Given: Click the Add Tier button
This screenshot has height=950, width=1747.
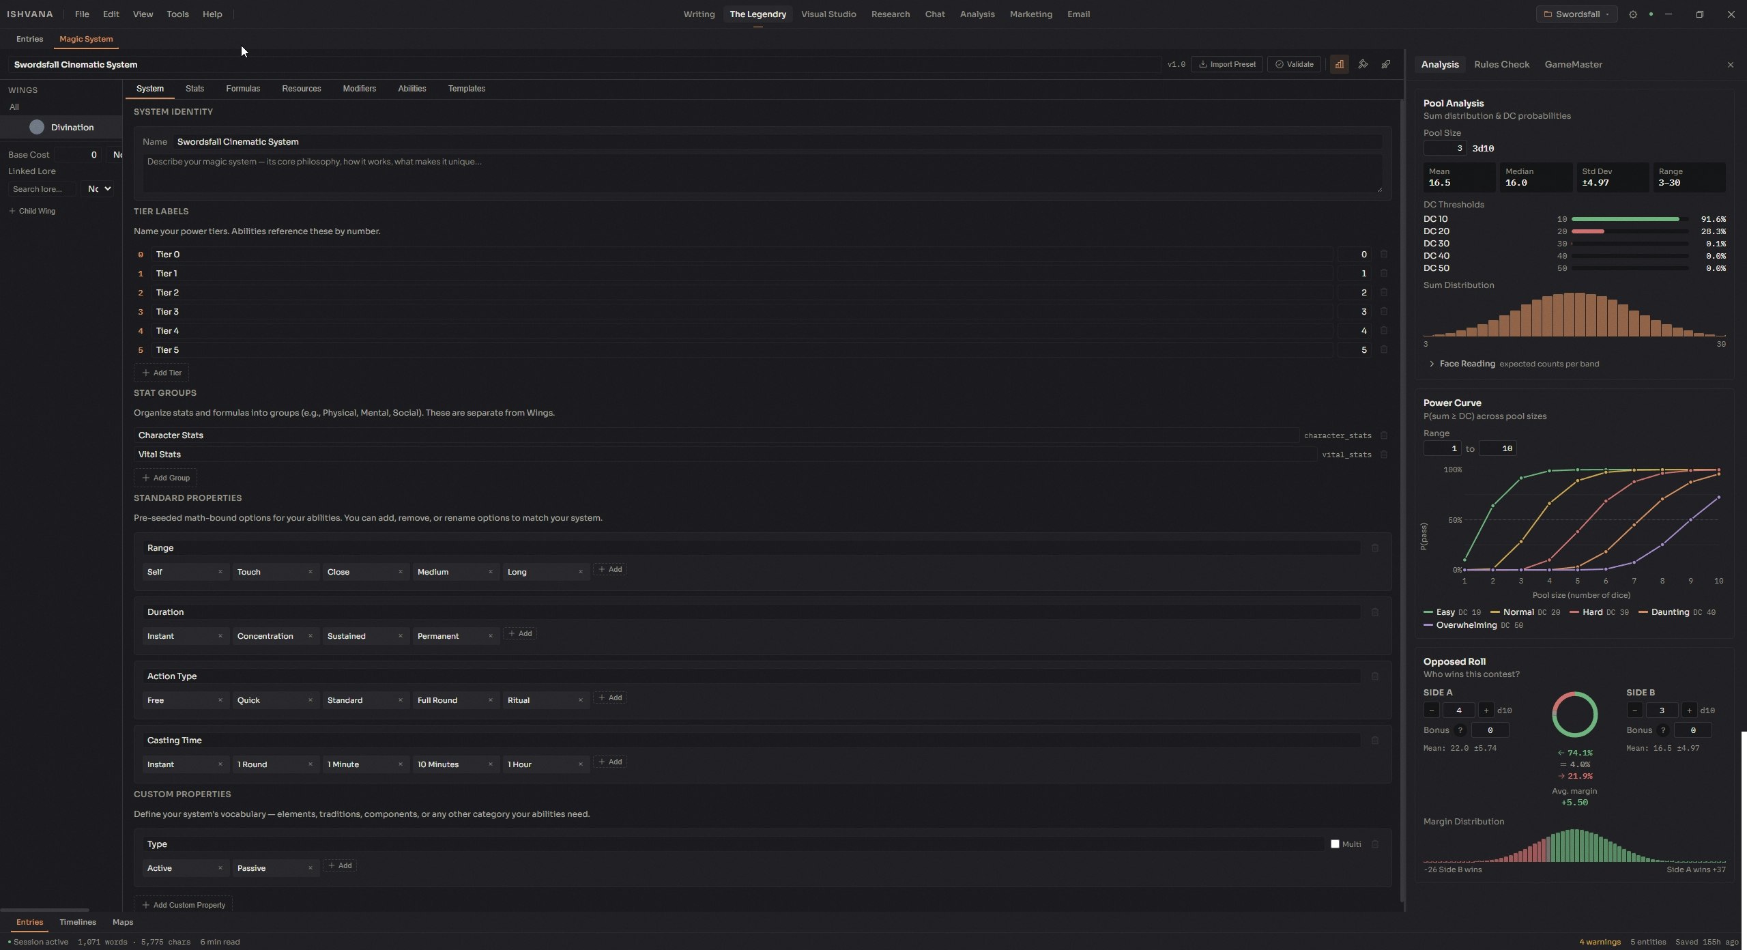Looking at the screenshot, I should click(x=162, y=373).
